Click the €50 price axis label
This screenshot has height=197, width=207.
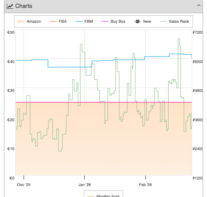[x=11, y=32]
